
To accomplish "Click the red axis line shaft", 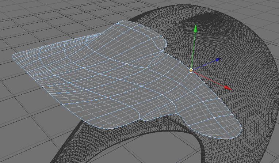I will click(209, 79).
